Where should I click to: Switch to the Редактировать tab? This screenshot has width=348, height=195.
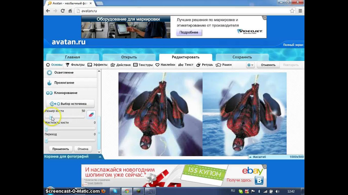click(x=185, y=57)
